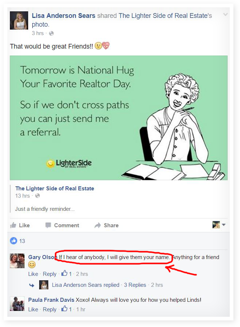Like Paula Frank Davis's comment
The width and height of the screenshot is (240, 327).
click(33, 309)
